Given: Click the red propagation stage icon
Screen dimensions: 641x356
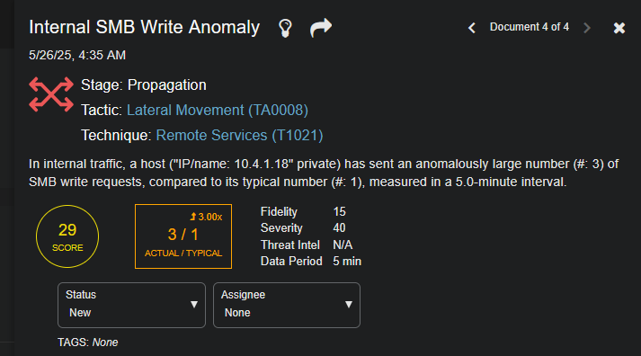Looking at the screenshot, I should pyautogui.click(x=51, y=94).
